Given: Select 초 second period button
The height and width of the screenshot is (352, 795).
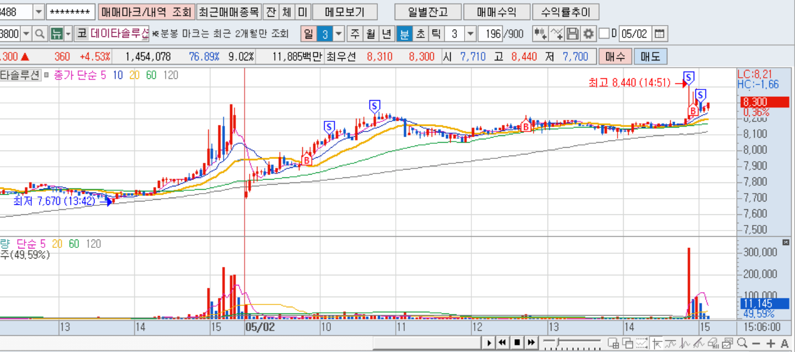Looking at the screenshot, I should point(419,34).
